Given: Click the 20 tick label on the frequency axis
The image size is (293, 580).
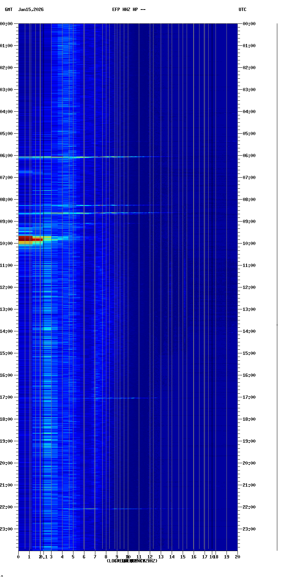Looking at the screenshot, I should [237, 557].
